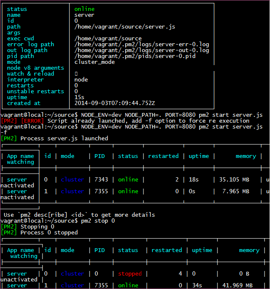Click the 'watch & reload' label
Image resolution: width=270 pixels, height=289 pixels.
(x=31, y=74)
